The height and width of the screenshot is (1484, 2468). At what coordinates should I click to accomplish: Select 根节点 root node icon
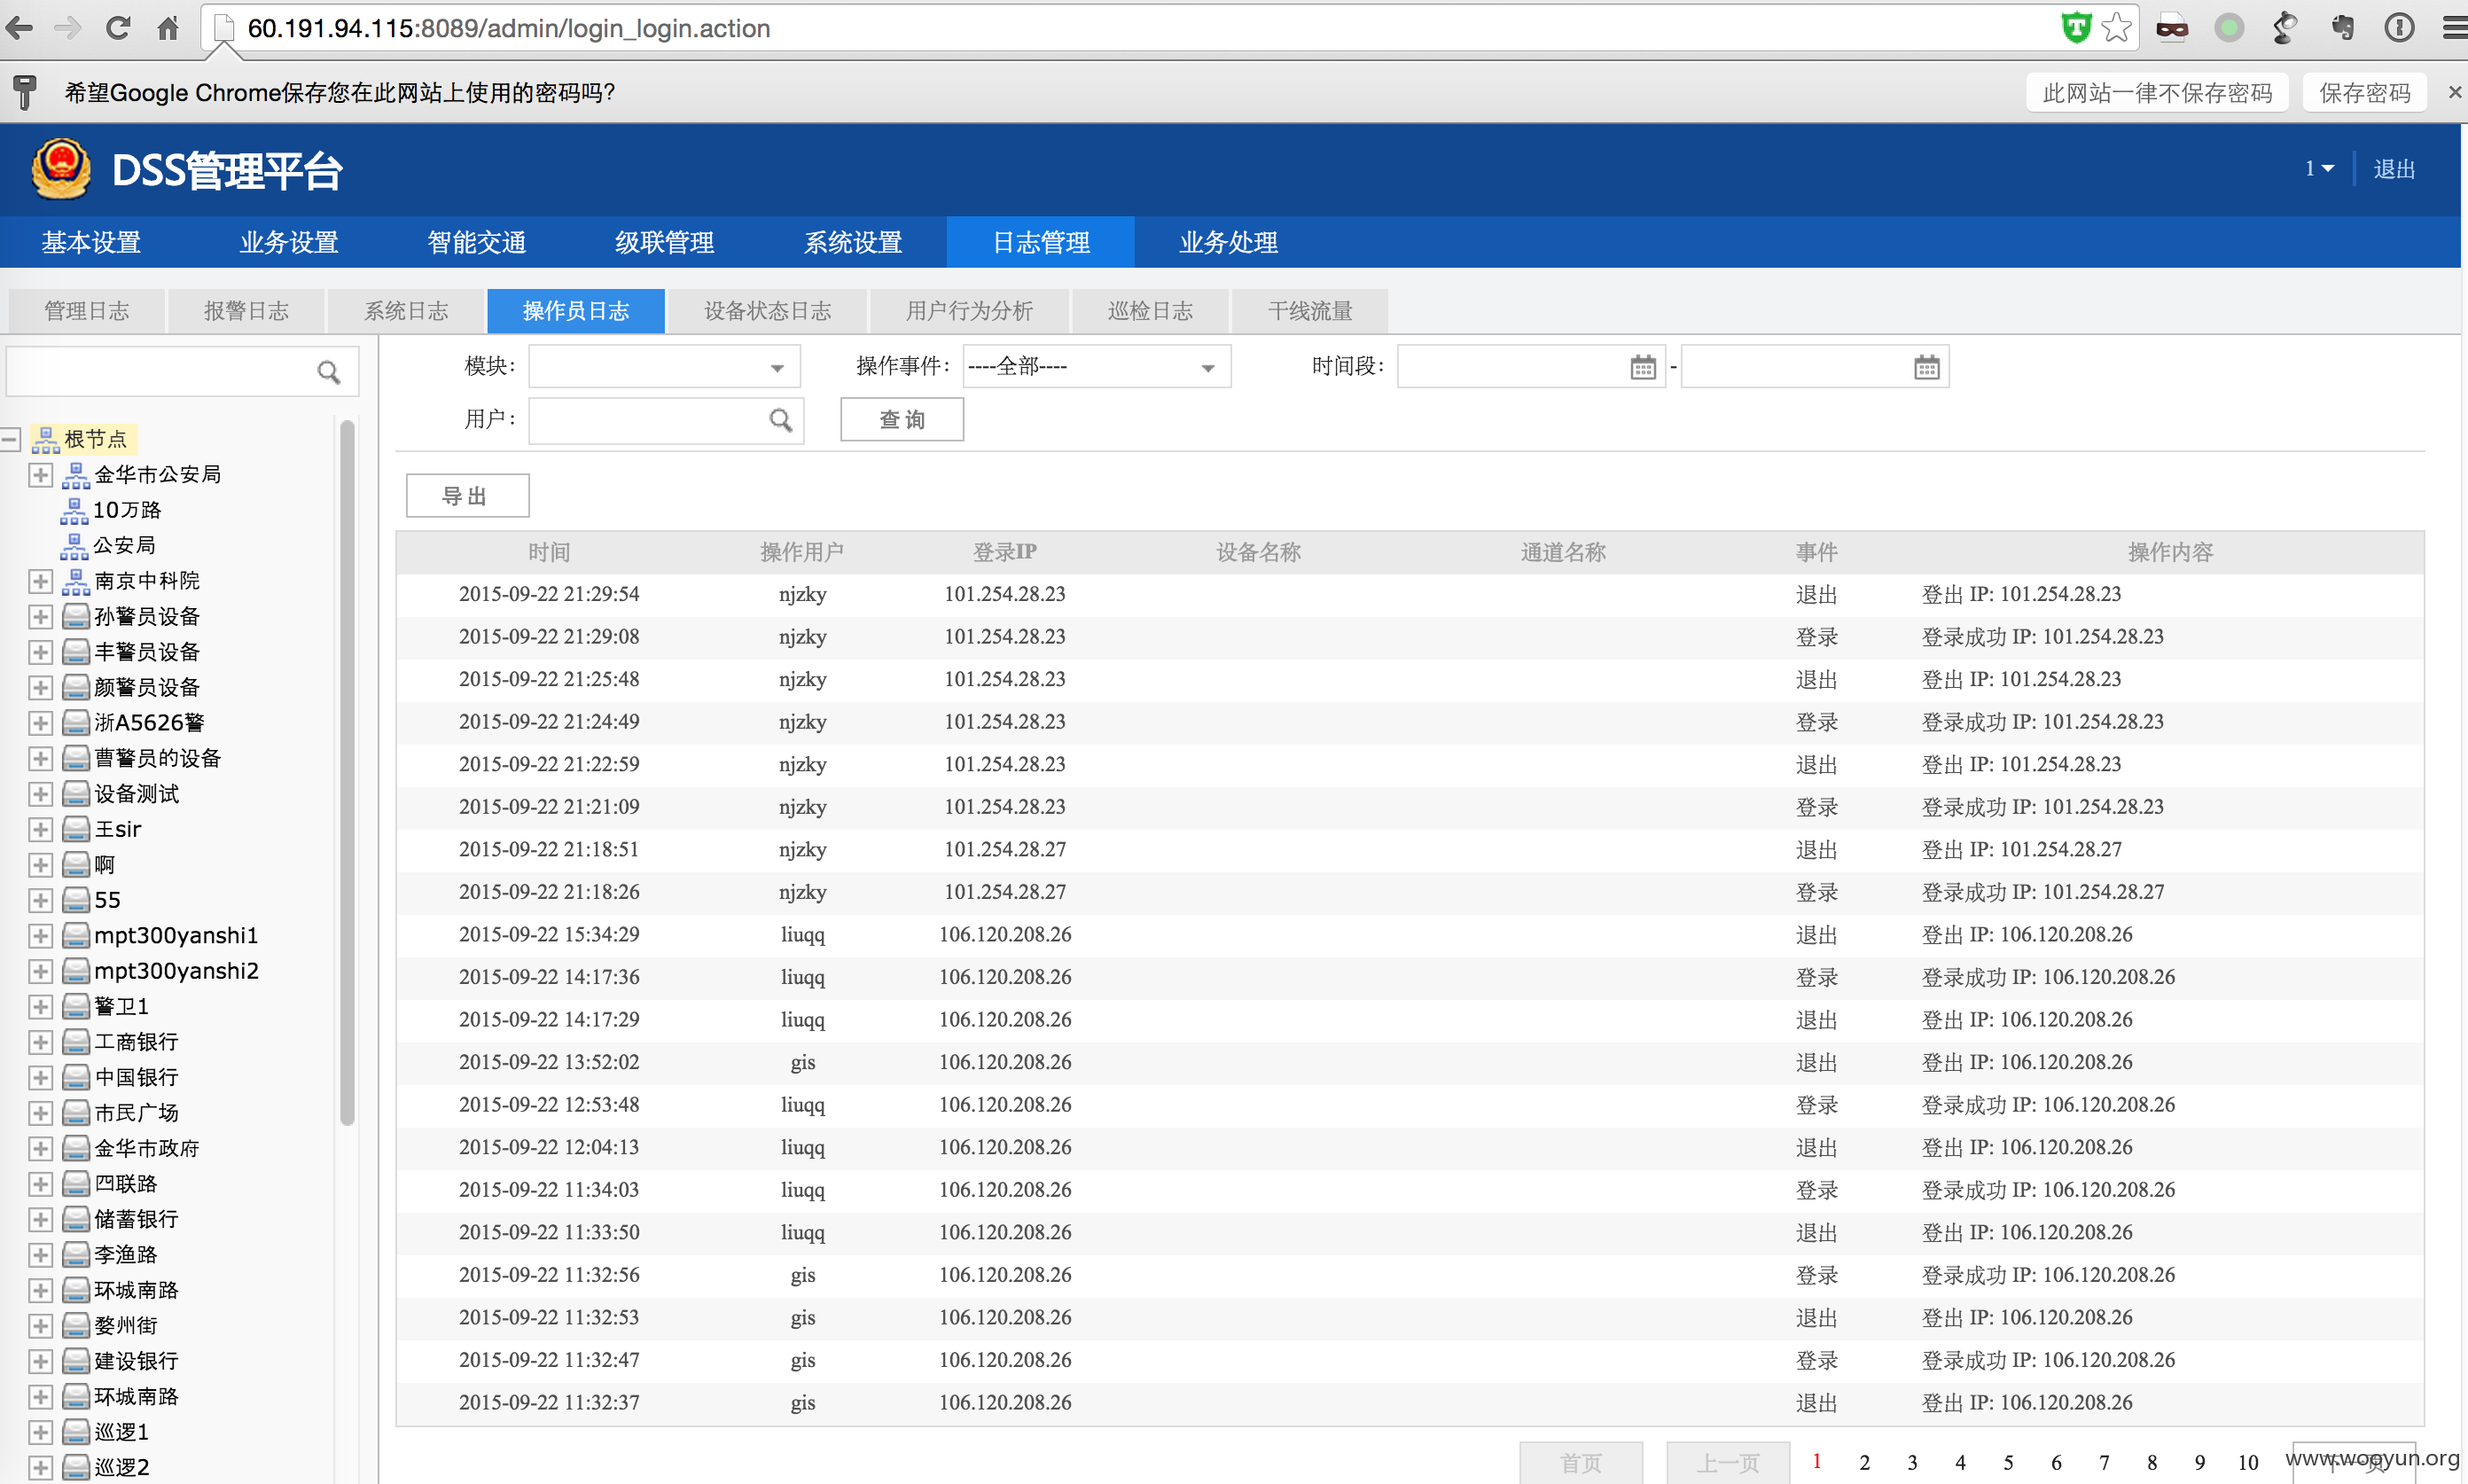[x=46, y=439]
